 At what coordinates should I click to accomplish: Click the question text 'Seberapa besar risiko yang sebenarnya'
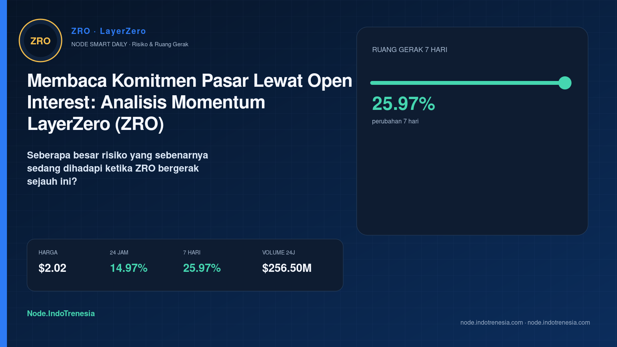[118, 155]
